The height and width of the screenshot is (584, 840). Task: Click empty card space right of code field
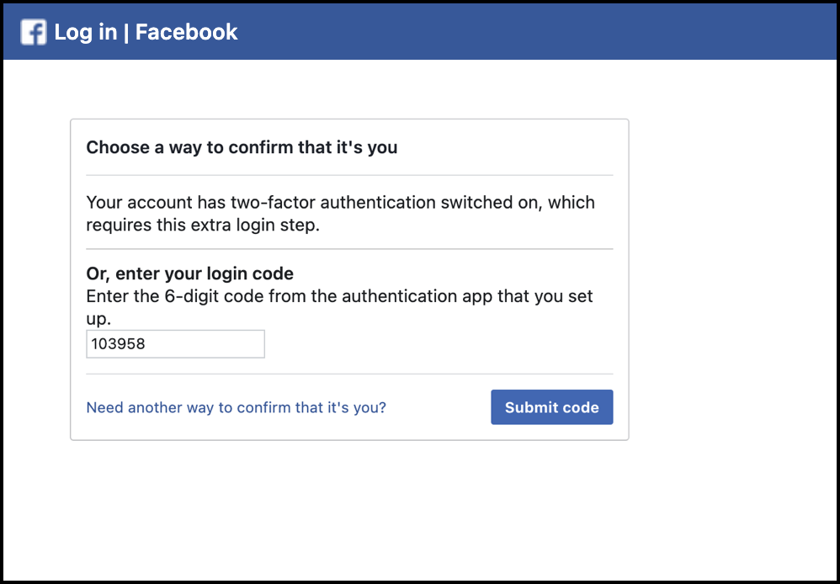click(438, 344)
